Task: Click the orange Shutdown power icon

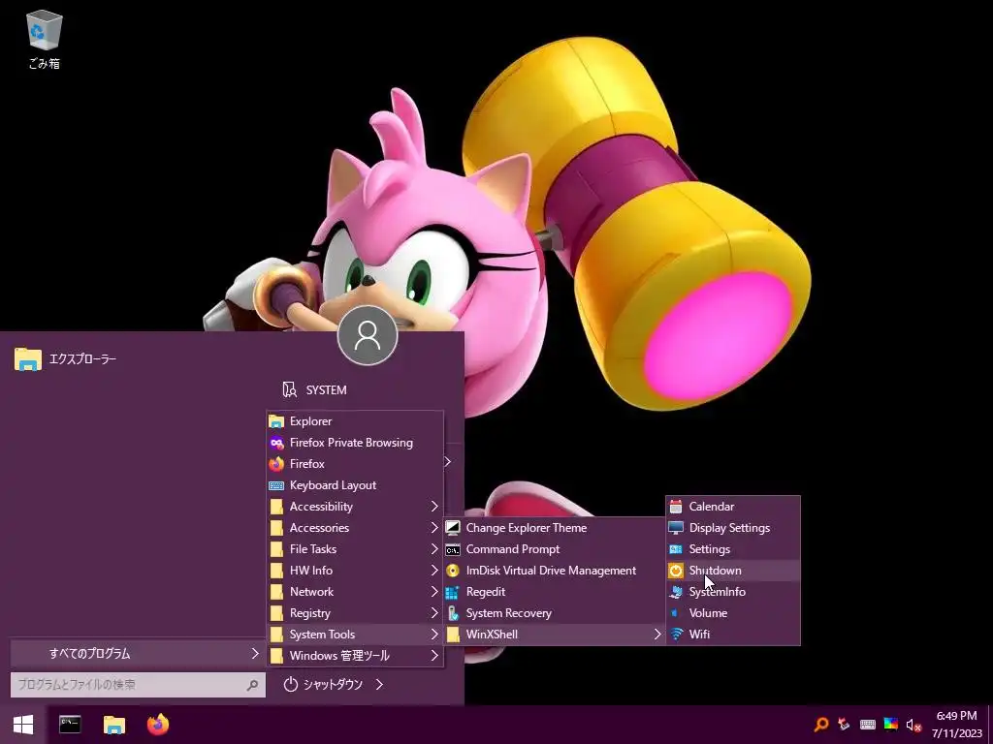Action: 676,570
